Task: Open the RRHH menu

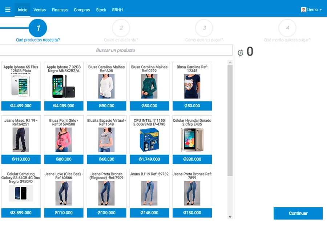Action: pyautogui.click(x=117, y=10)
